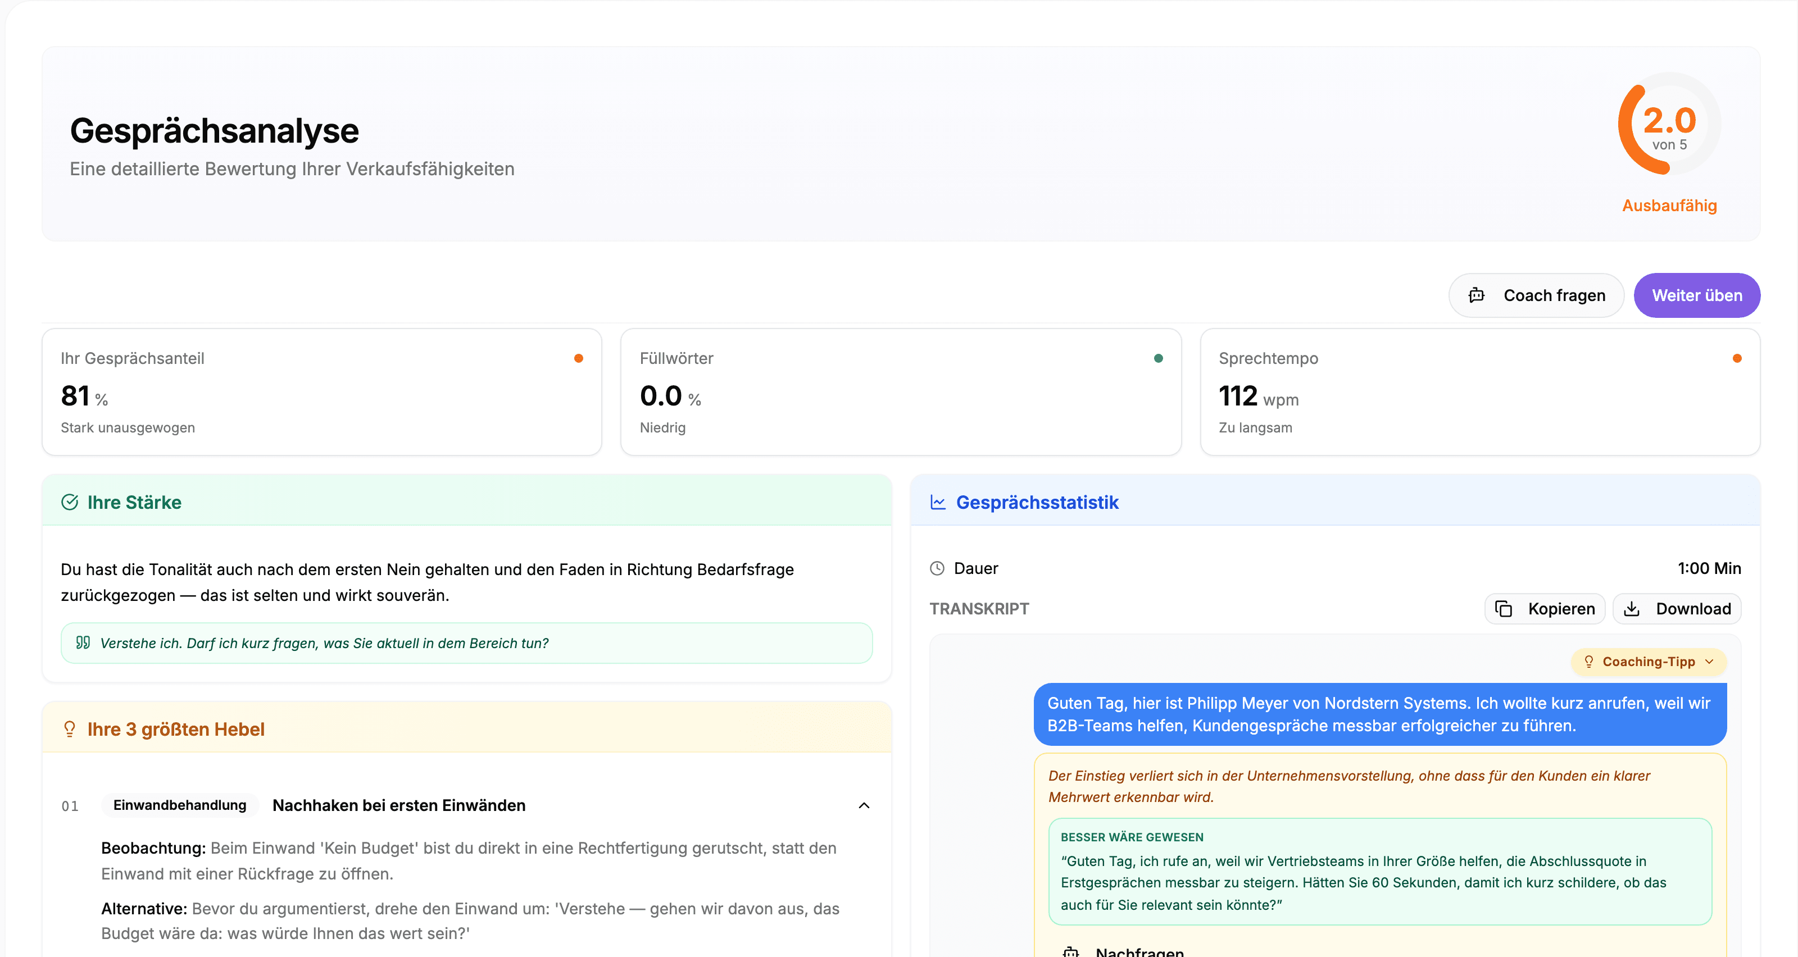Click the Beobachtung paragraph text
Image resolution: width=1798 pixels, height=957 pixels.
click(469, 861)
